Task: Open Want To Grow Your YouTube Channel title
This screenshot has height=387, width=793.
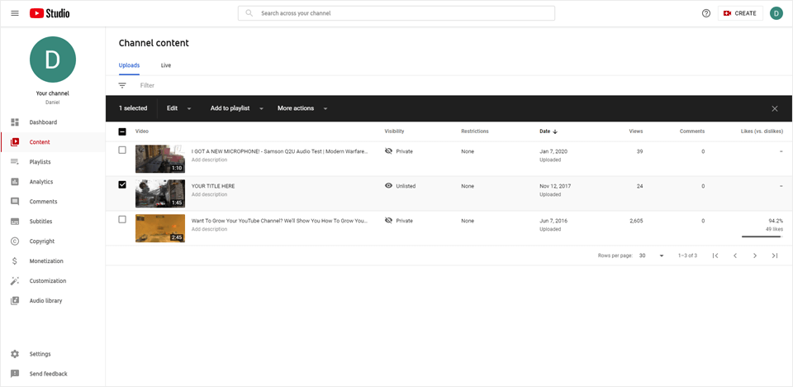Action: (280, 221)
